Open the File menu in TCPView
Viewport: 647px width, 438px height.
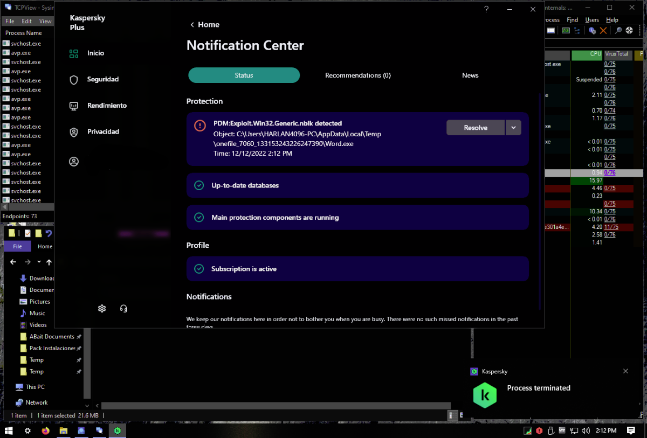(x=10, y=22)
